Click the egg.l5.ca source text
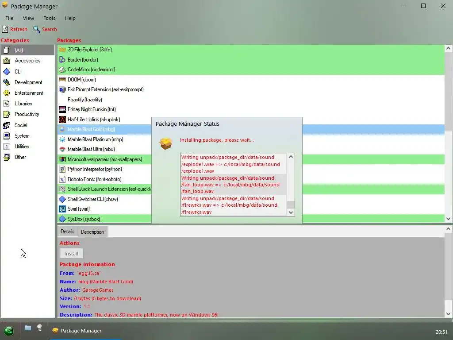This screenshot has width=453, height=340. 89,273
